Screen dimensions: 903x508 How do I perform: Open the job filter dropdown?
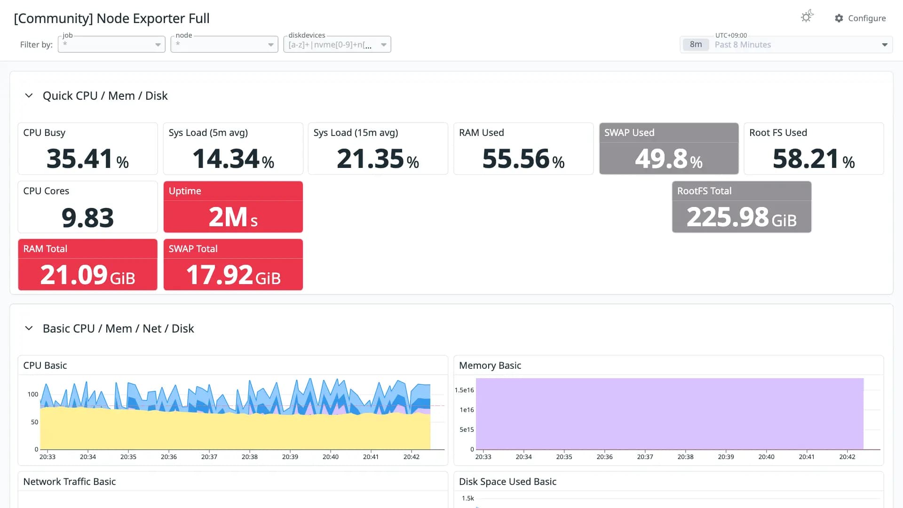coord(111,44)
